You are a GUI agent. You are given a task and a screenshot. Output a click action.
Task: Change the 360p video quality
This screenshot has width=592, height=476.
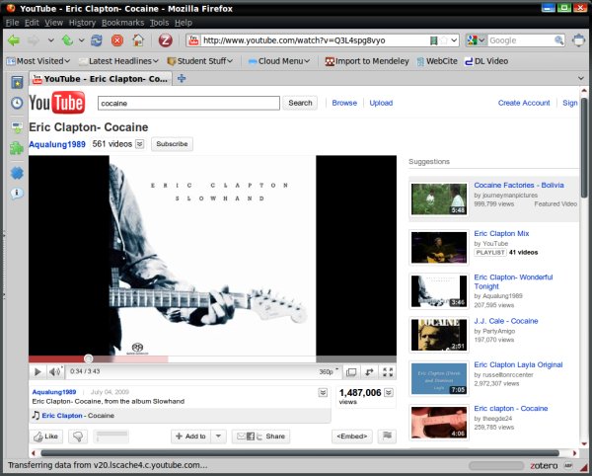[329, 371]
